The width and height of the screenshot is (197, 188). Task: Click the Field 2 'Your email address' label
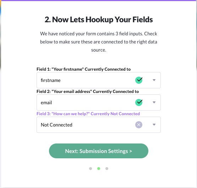(x=88, y=92)
